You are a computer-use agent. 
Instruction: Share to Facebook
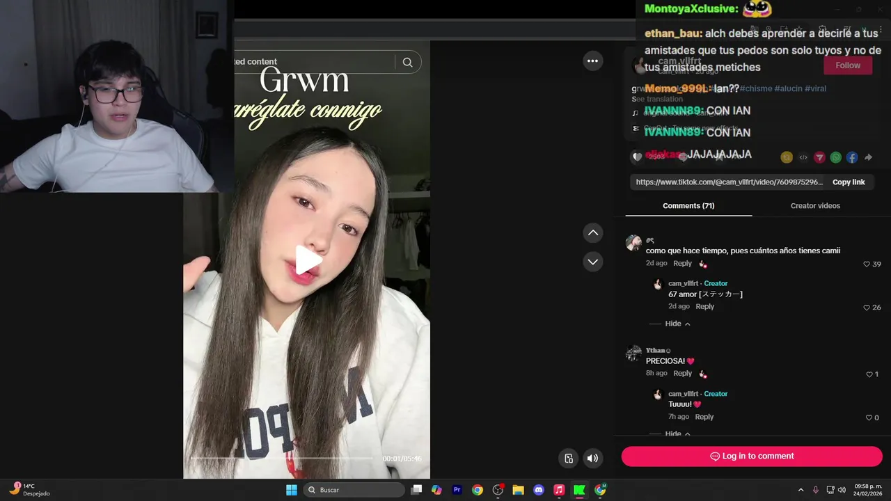click(852, 157)
